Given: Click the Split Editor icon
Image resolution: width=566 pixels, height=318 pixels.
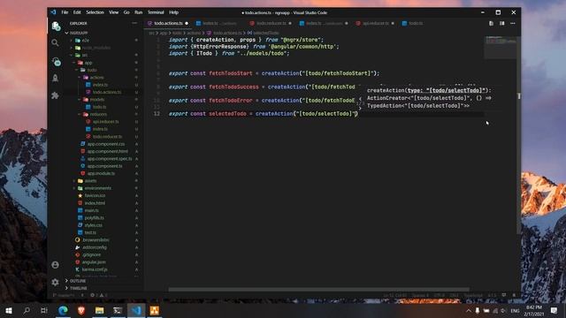Looking at the screenshot, I should (x=502, y=24).
